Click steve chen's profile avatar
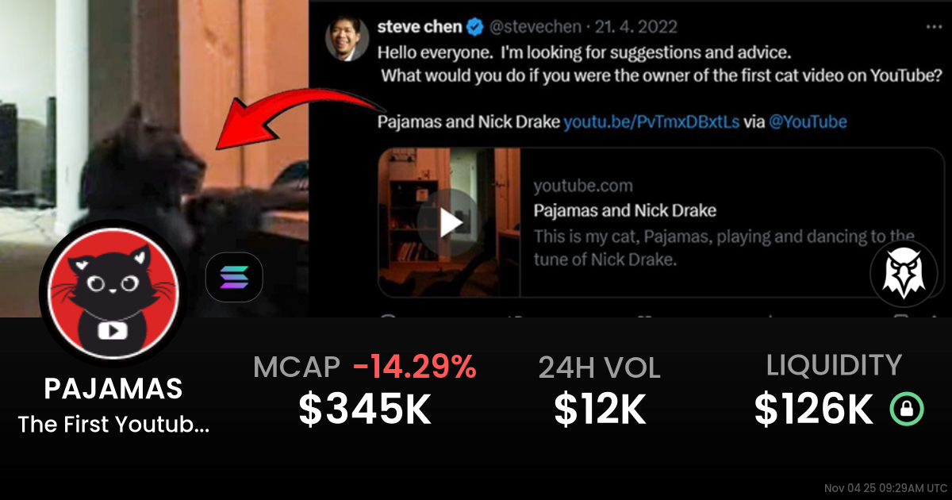The image size is (952, 500). coord(347,38)
